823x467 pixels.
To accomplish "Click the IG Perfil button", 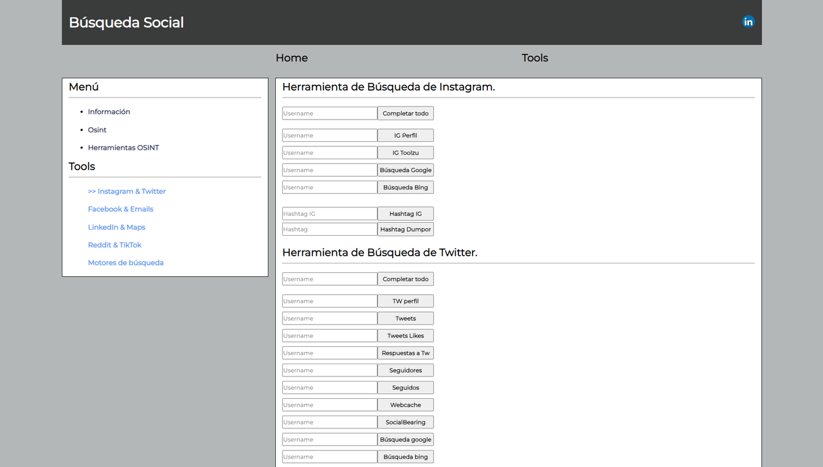I will coord(406,136).
